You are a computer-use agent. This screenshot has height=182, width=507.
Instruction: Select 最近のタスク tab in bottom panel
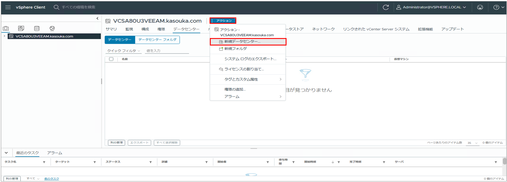(x=27, y=153)
